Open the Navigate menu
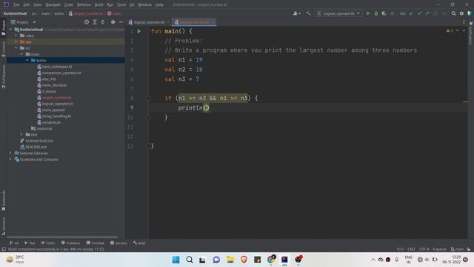This screenshot has height=267, width=474. click(x=53, y=4)
